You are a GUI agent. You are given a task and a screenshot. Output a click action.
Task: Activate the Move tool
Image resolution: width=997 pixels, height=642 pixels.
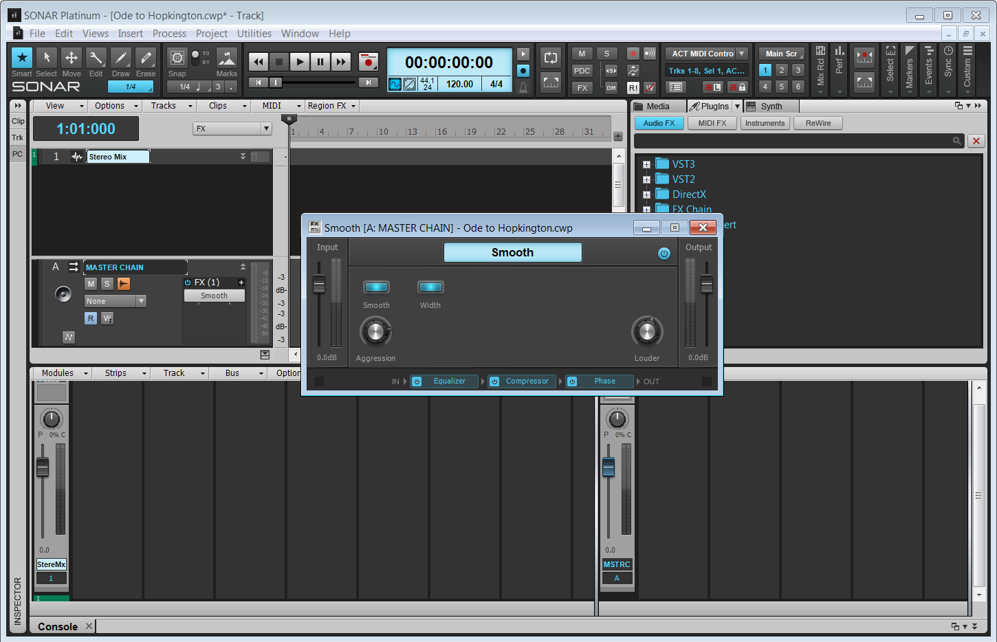coord(72,58)
